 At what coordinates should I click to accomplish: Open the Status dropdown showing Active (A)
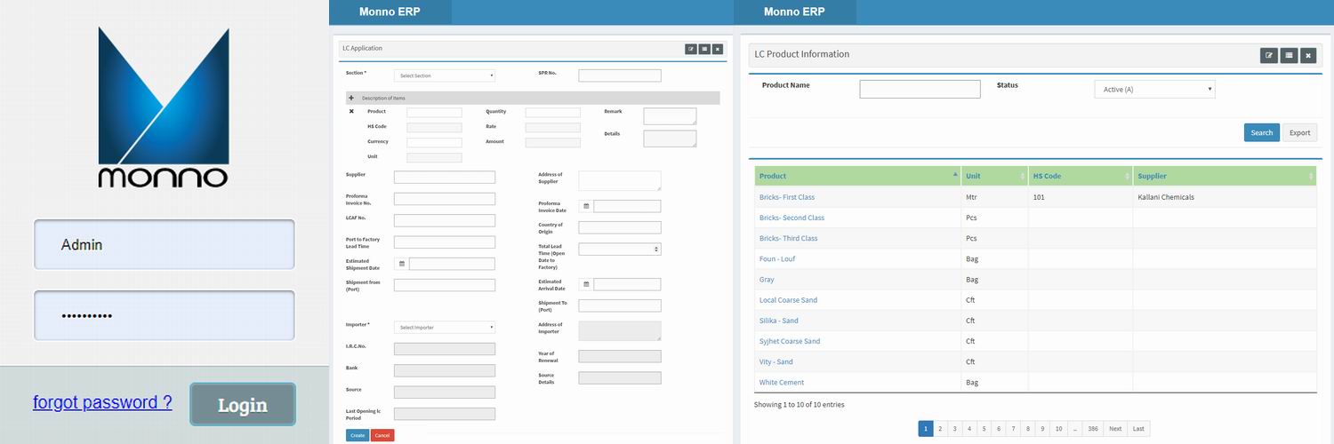1154,89
